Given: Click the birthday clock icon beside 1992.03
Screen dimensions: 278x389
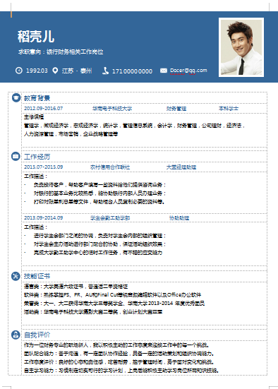Looking at the screenshot, I should coord(19,71).
